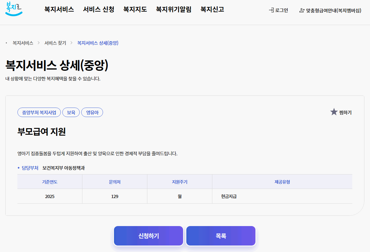Expand the 서비스 신청 menu
Image resolution: width=370 pixels, height=252 pixels.
click(x=99, y=9)
